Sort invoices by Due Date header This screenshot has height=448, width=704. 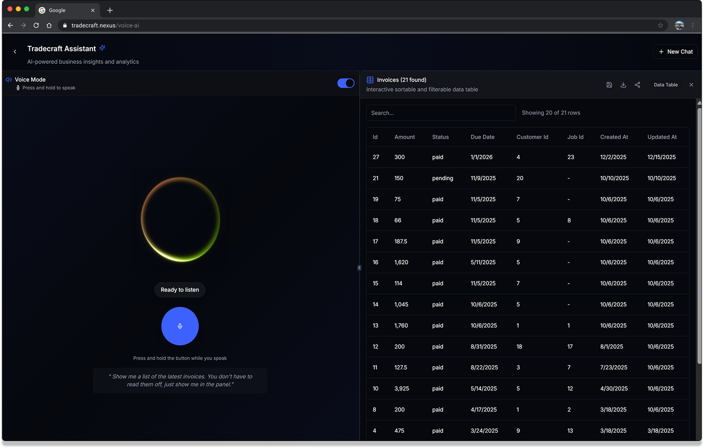point(482,137)
